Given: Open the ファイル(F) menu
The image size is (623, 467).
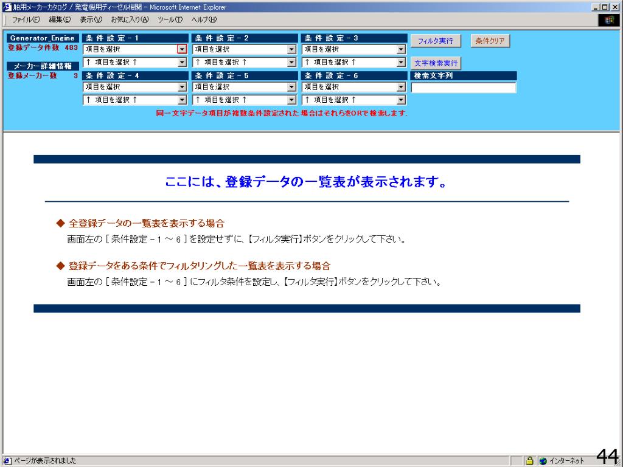Looking at the screenshot, I should click(x=28, y=20).
